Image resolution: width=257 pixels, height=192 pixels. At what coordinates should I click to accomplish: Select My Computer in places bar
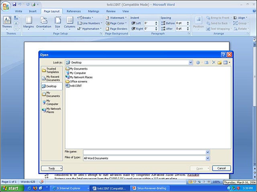[x=52, y=102]
